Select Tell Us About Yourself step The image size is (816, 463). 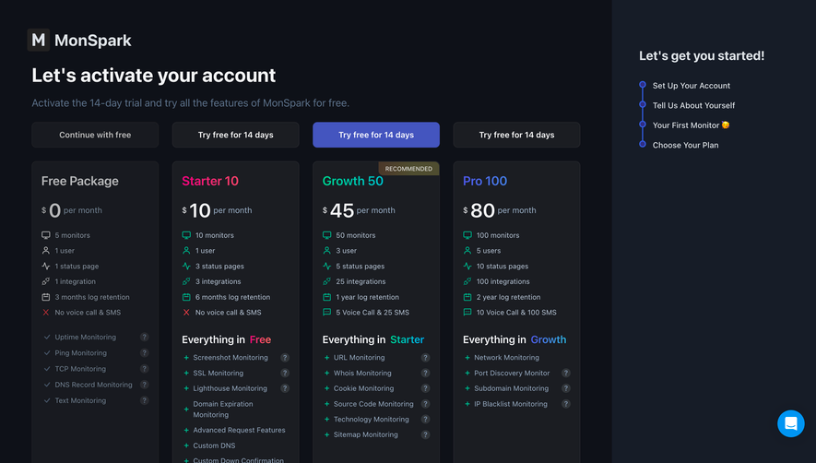(x=693, y=105)
